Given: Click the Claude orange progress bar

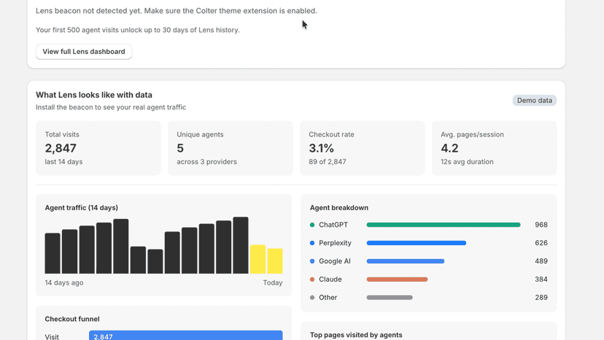Looking at the screenshot, I should pos(397,279).
